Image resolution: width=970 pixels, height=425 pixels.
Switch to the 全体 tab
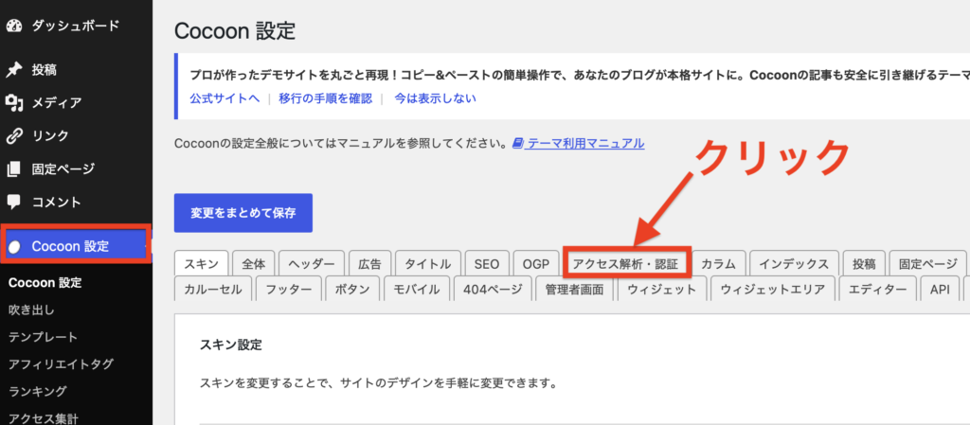[254, 264]
